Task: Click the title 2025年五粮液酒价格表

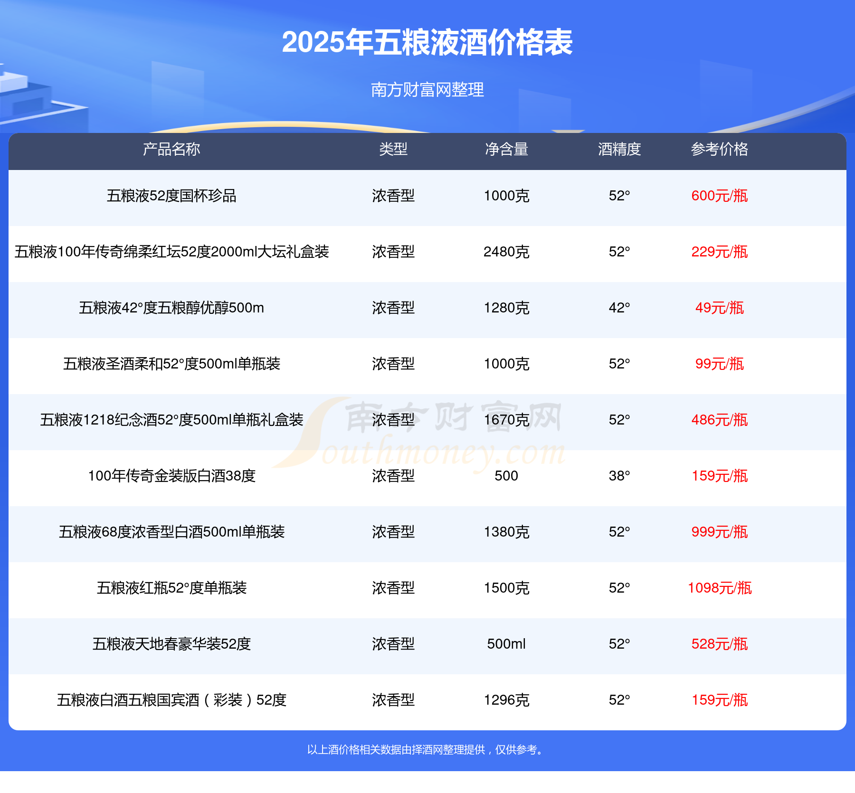Action: pos(427,42)
